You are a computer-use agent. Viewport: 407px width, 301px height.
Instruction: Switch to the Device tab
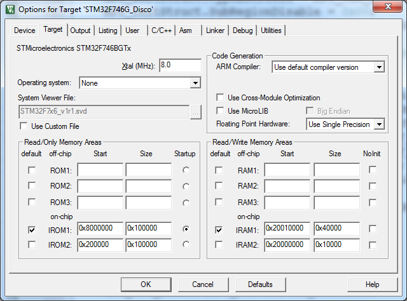click(x=25, y=30)
